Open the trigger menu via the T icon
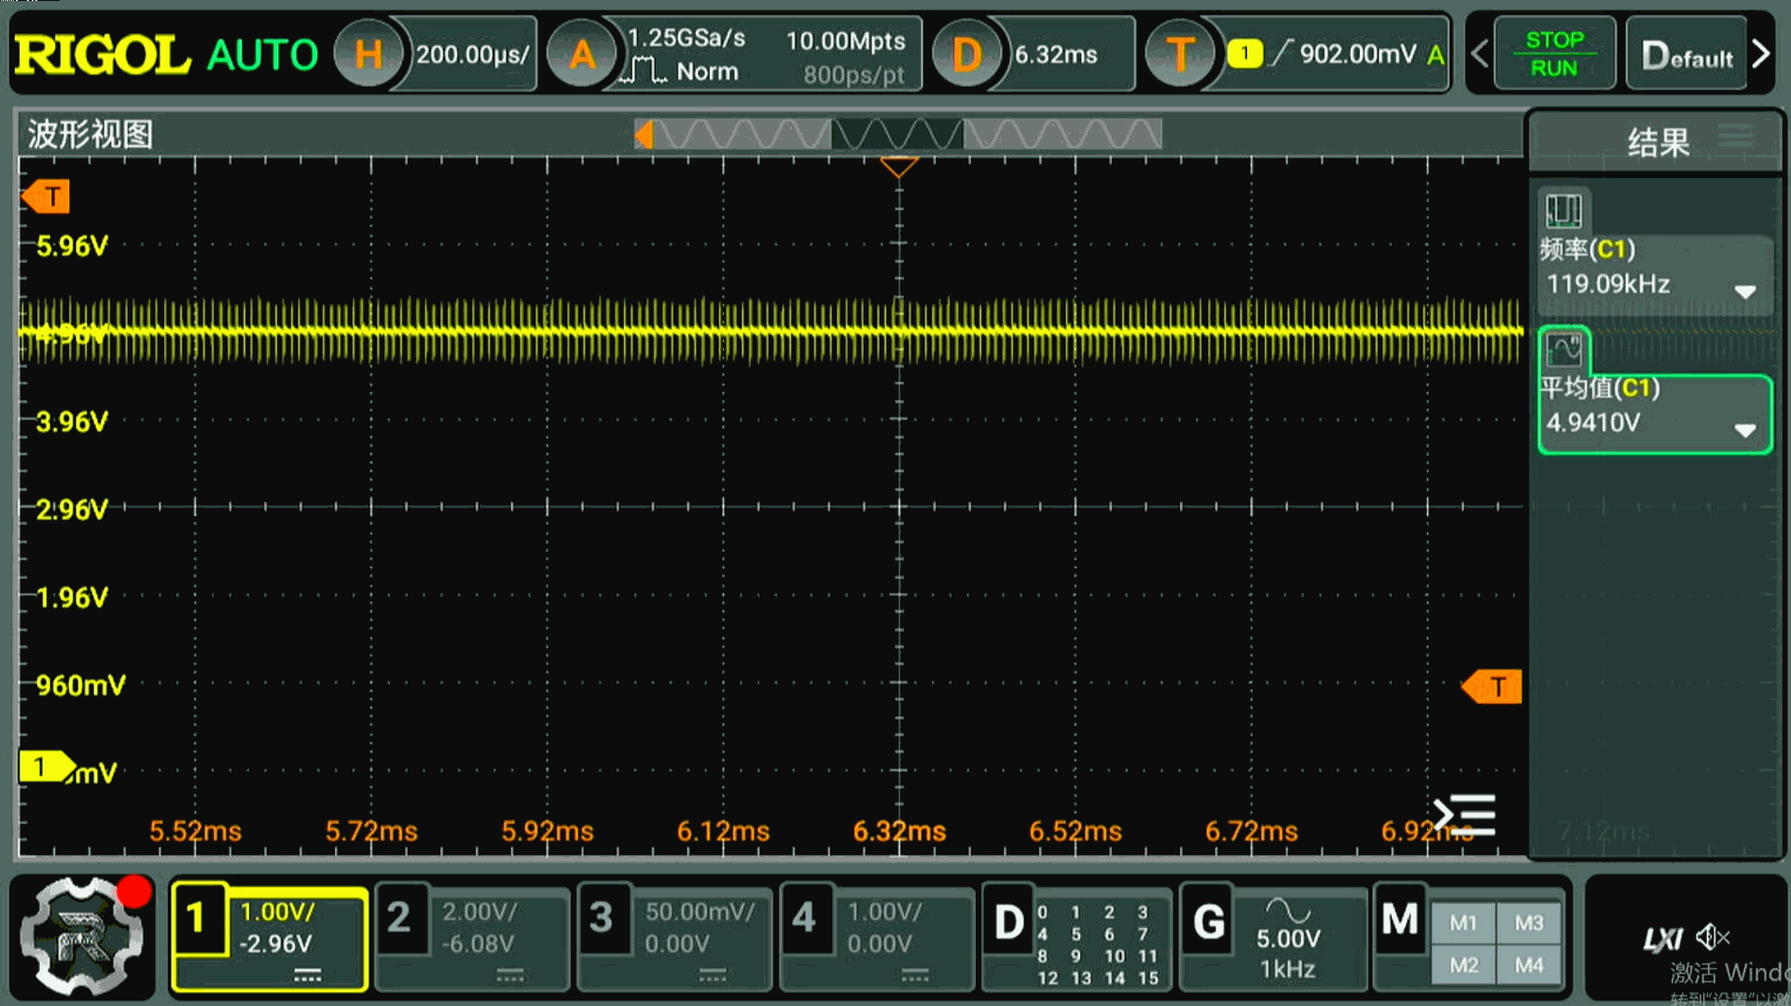The width and height of the screenshot is (1791, 1006). [x=1180, y=53]
